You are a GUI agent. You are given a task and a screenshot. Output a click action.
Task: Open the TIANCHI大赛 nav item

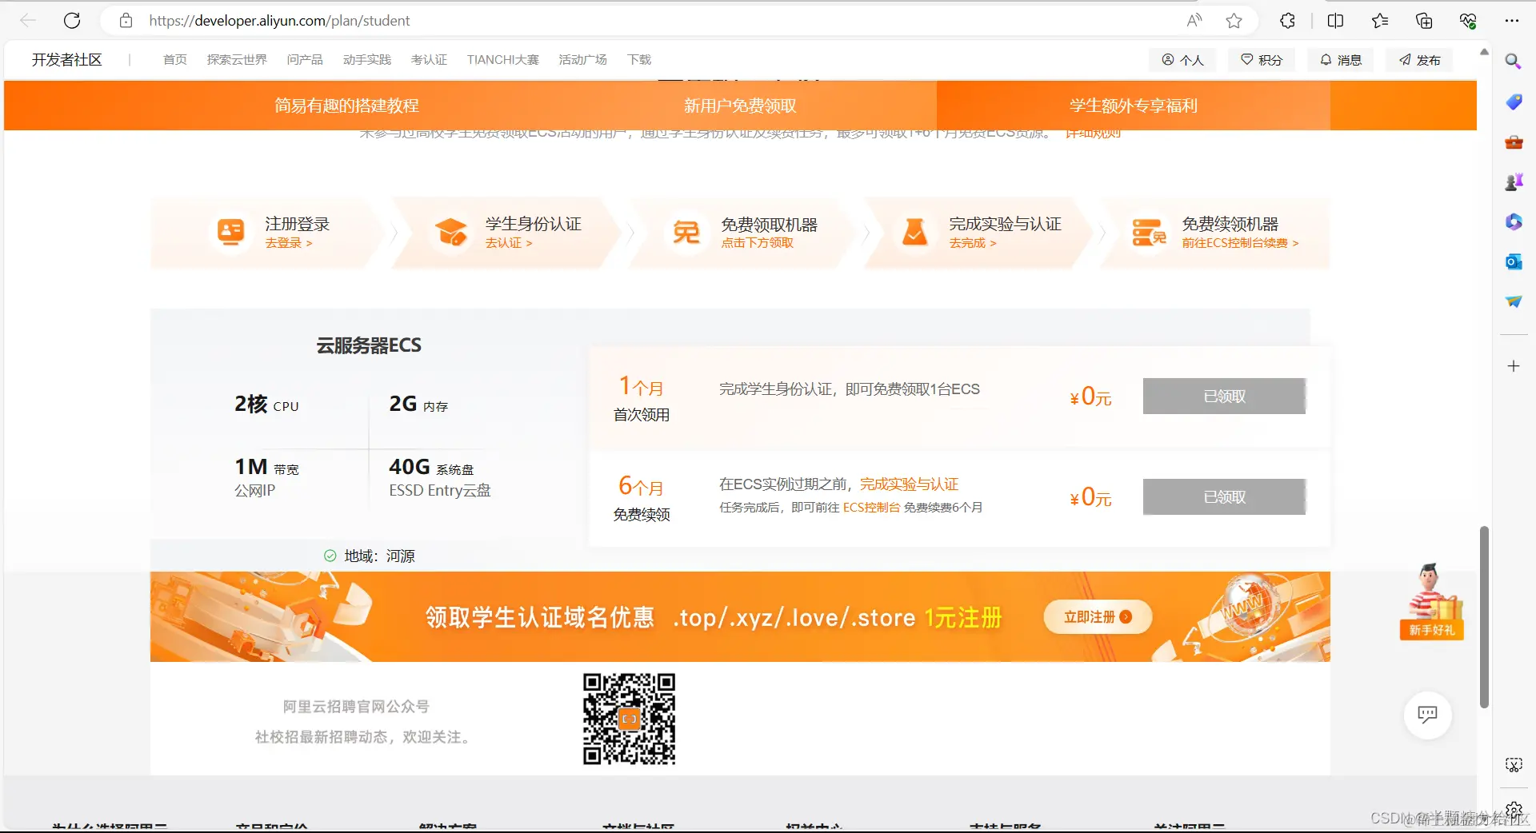pos(503,60)
